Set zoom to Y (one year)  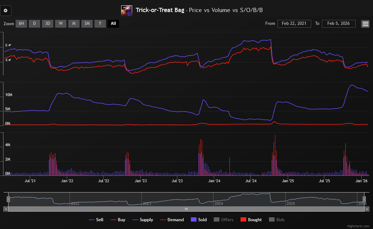click(x=100, y=23)
